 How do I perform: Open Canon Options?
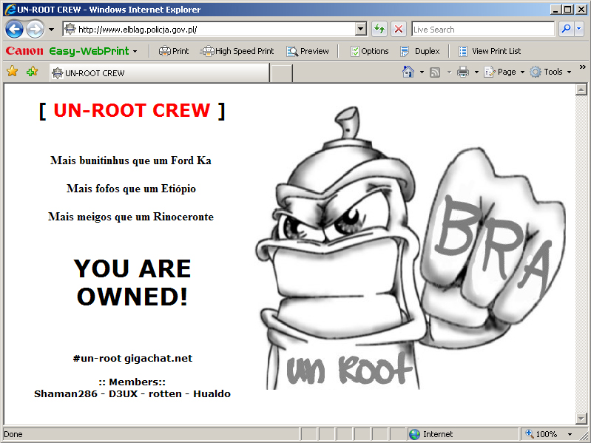click(369, 51)
